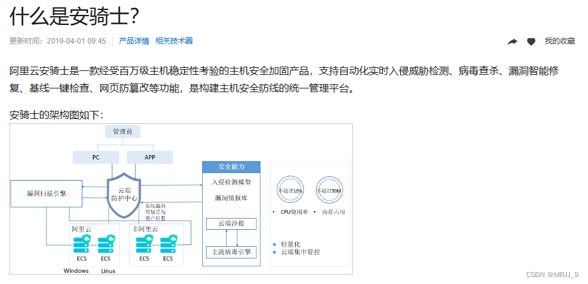
Task: Click the 云端集中管控 bullet text
Action: point(300,252)
